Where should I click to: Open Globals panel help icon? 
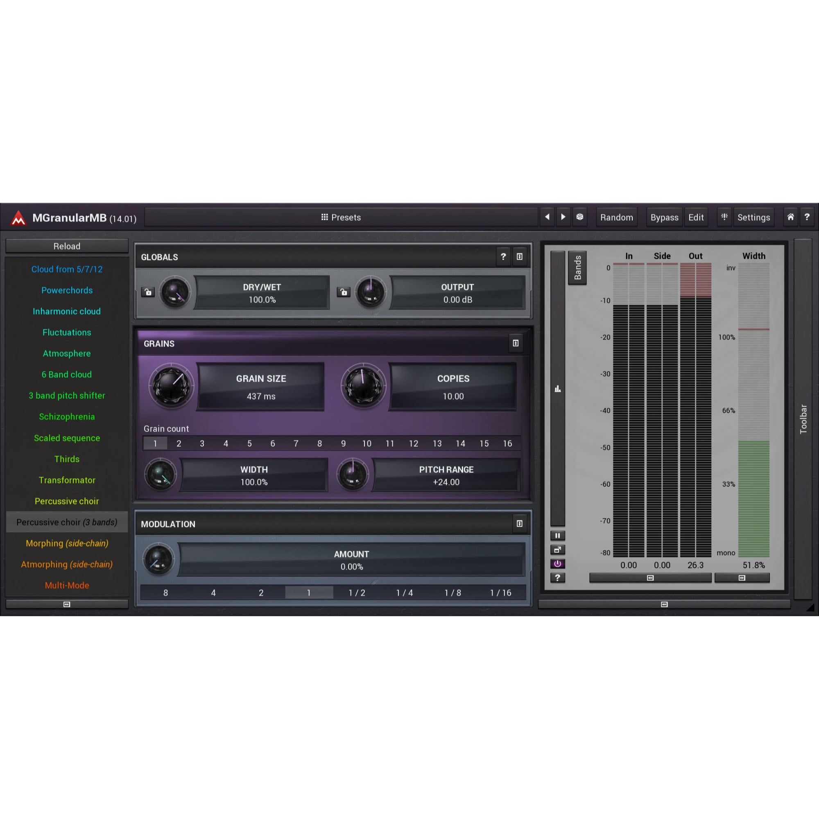tap(503, 256)
